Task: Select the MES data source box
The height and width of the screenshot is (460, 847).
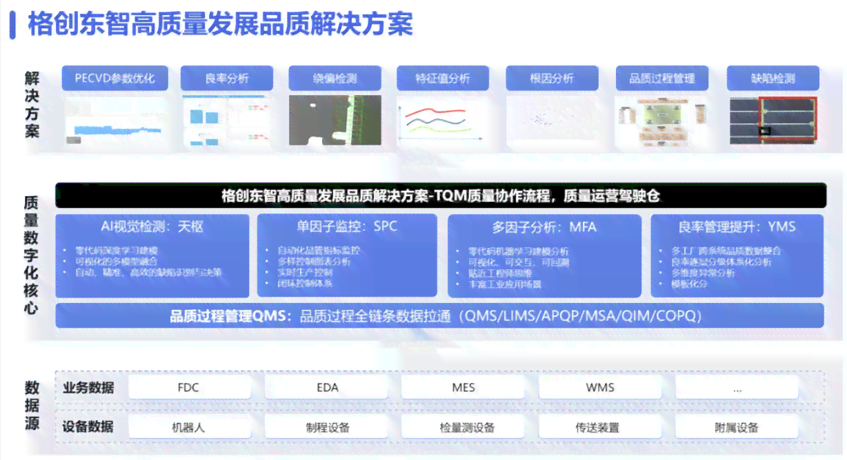Action: pos(464,388)
